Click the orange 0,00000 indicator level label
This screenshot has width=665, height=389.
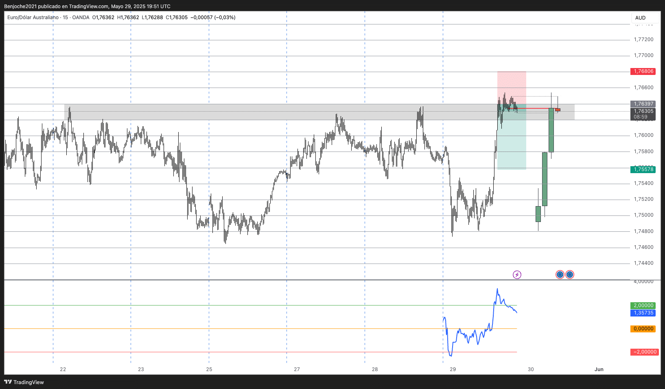643,329
